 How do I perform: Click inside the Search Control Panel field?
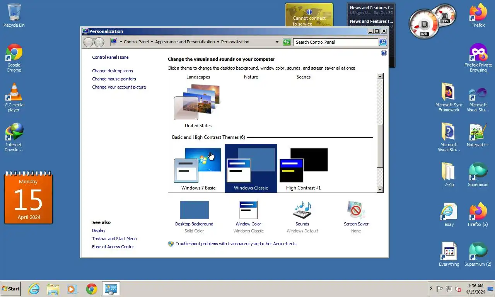tap(336, 42)
